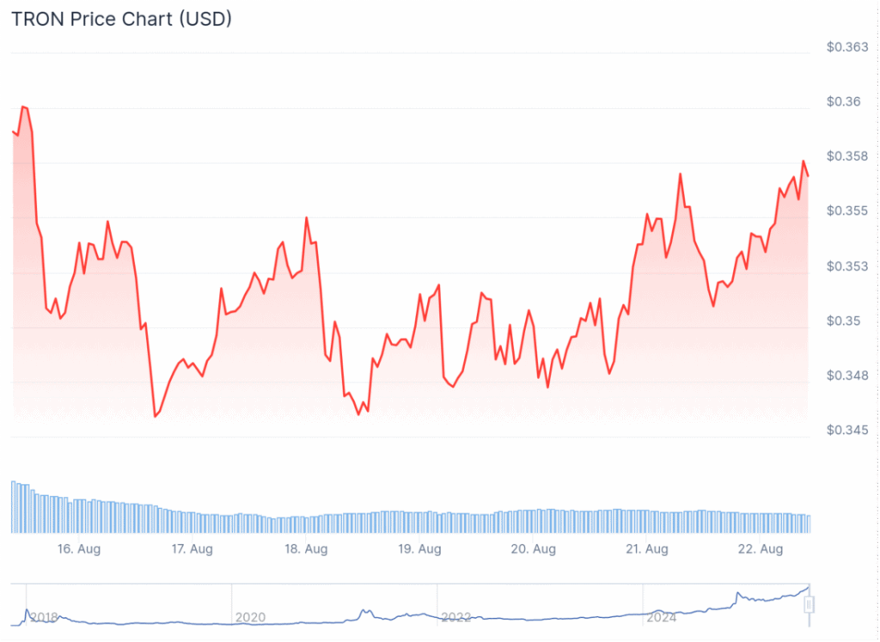This screenshot has width=880, height=642.
Task: Jump to 2022 in the navigator timeline
Action: coord(455,617)
